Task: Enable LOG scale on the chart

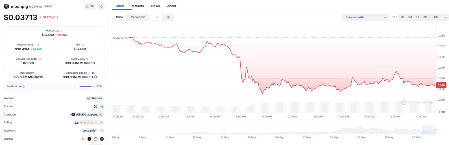Action: click(435, 17)
